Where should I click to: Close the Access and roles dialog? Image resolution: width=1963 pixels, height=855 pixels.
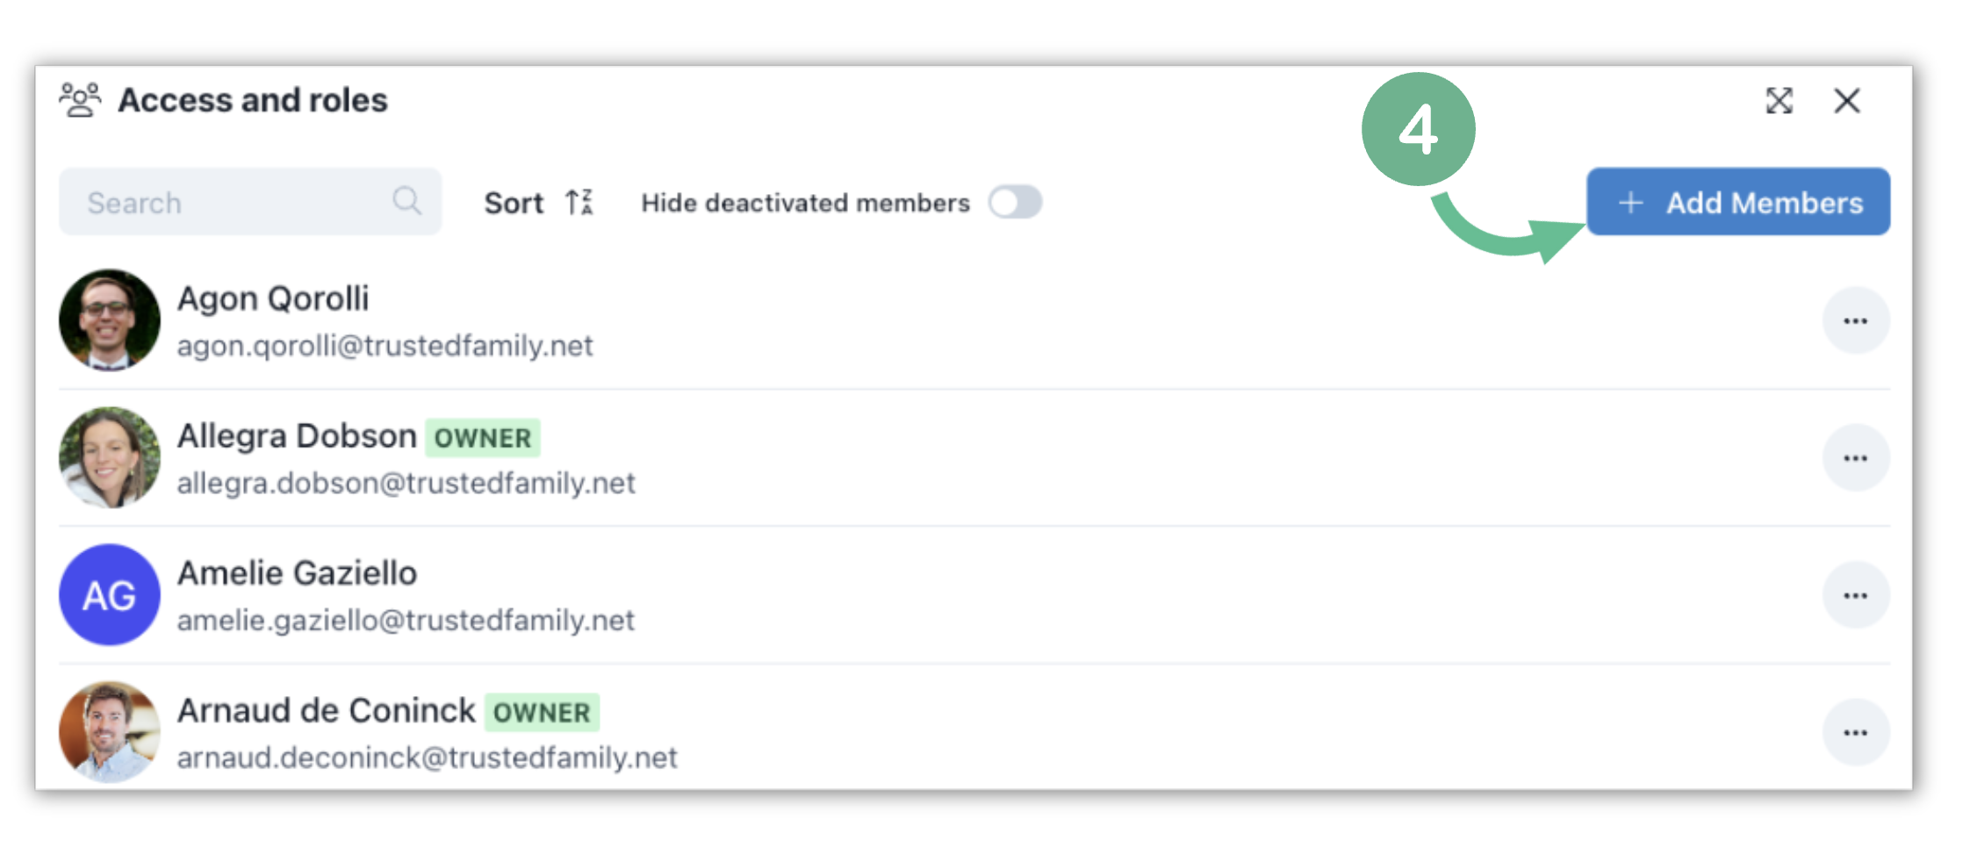[1847, 101]
